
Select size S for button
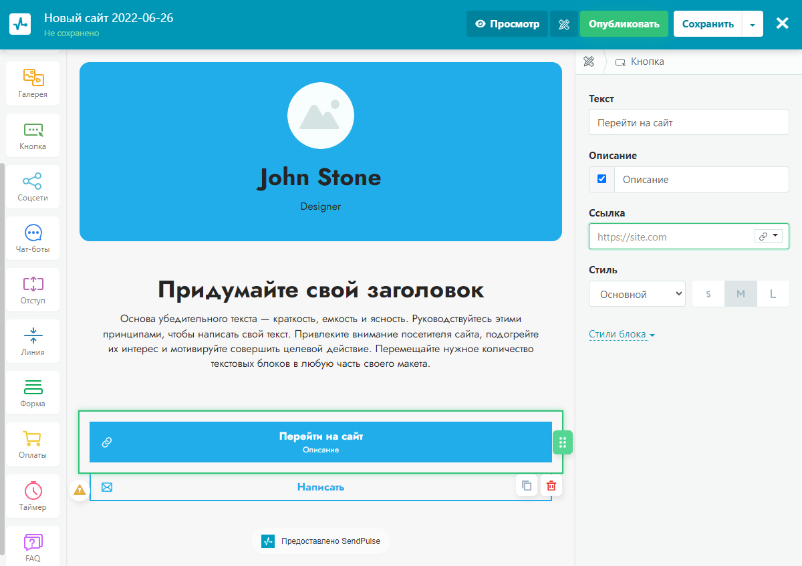click(708, 294)
